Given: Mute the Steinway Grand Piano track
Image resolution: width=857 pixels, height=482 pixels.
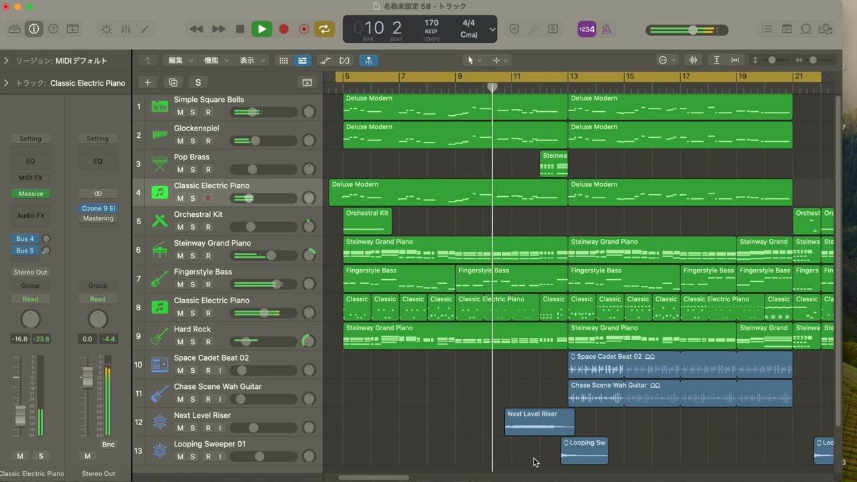Looking at the screenshot, I should tap(180, 256).
